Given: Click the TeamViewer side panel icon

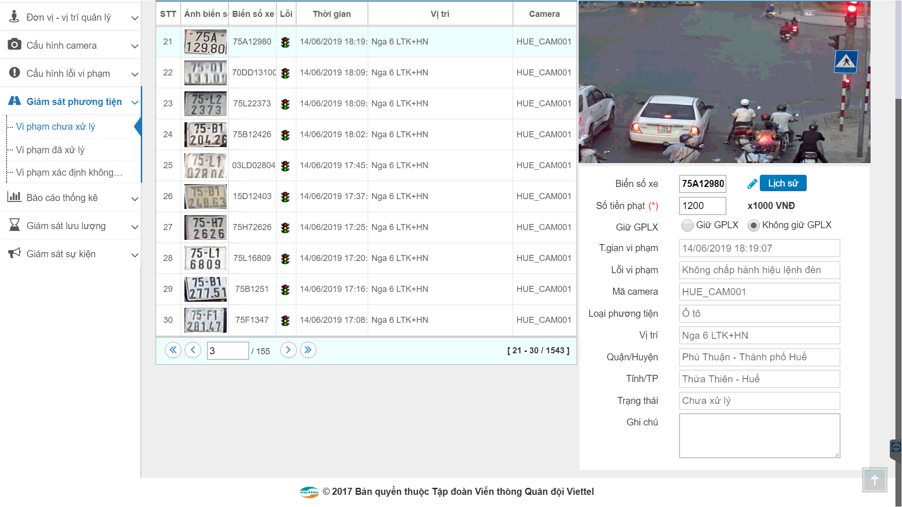Looking at the screenshot, I should [x=895, y=447].
